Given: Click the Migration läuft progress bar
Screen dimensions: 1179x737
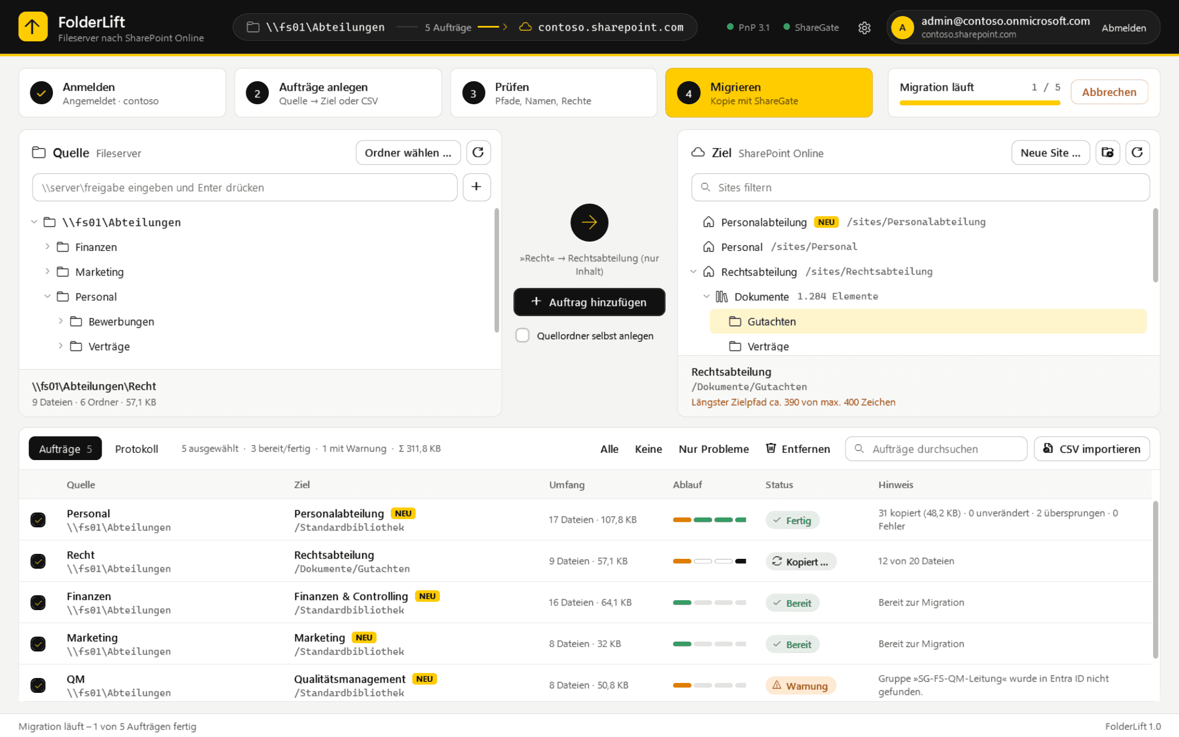Looking at the screenshot, I should point(980,103).
